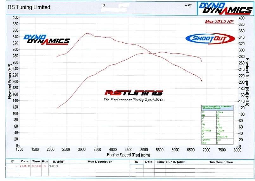
Task: Click the RR value 150 in the info table
Action: (218, 124)
